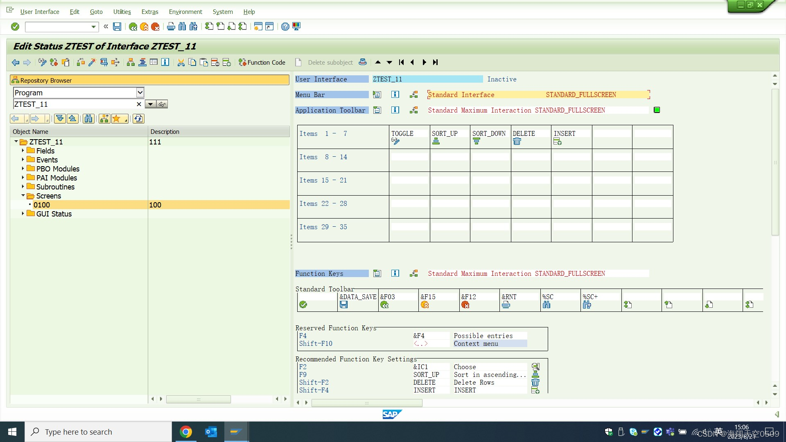Collapse the Application Toolbar section
The width and height of the screenshot is (786, 442).
(377, 110)
